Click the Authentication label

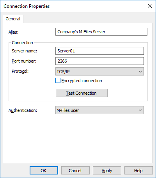click(23, 110)
